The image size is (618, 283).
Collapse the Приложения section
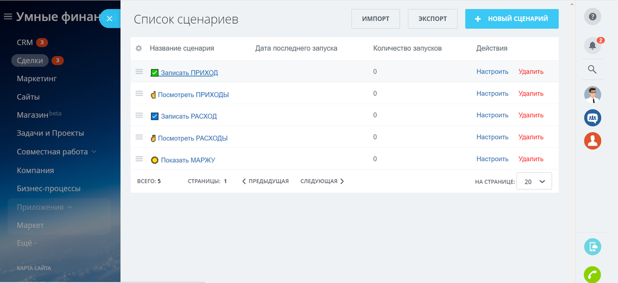click(x=44, y=207)
